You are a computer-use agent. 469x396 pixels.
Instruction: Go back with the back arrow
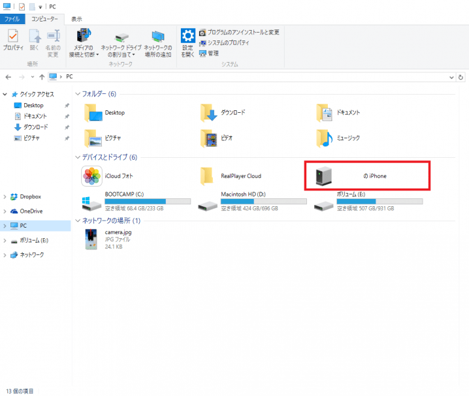(8, 77)
